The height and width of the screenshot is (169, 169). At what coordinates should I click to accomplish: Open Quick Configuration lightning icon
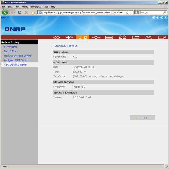tap(69, 37)
